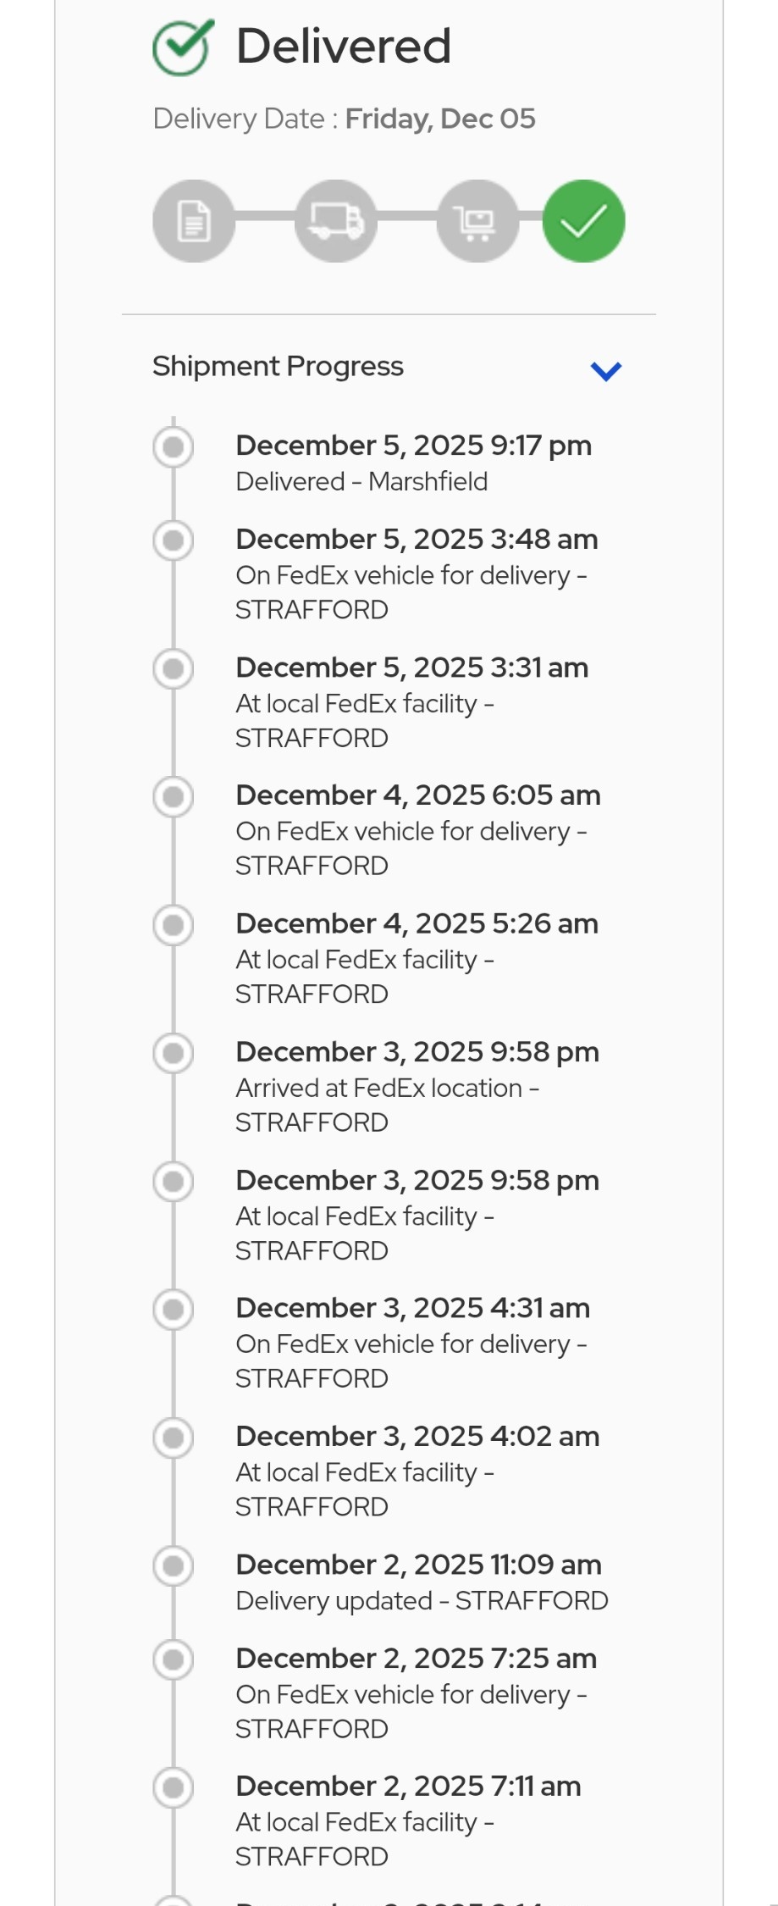Select the December 5 3:48 am timeline marker

pyautogui.click(x=174, y=540)
